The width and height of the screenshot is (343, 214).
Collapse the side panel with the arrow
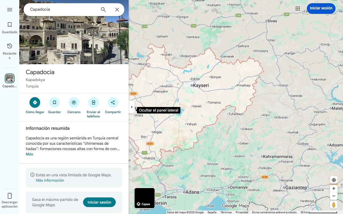pos(132,107)
